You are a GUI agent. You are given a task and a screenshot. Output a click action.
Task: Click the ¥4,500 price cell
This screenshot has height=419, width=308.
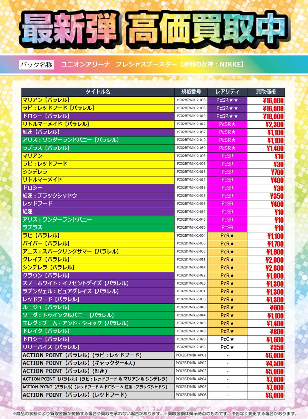[x=266, y=364]
